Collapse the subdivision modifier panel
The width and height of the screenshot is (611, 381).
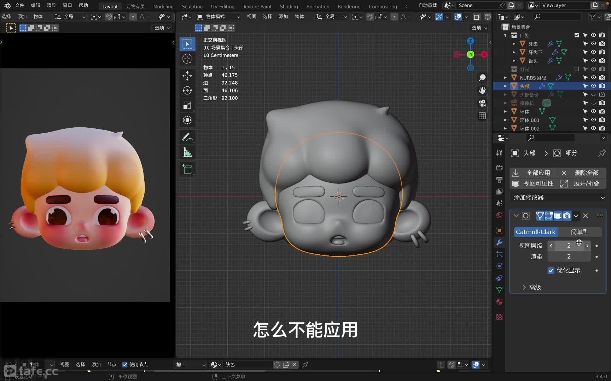pos(516,216)
